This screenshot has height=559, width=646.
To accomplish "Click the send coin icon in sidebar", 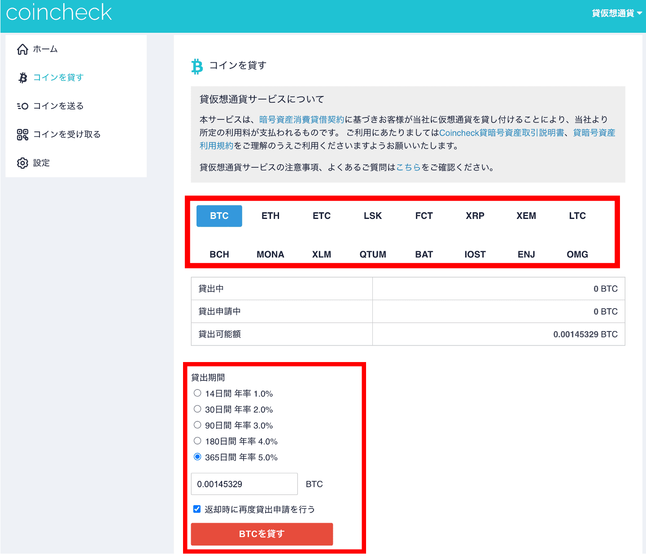I will tap(22, 106).
